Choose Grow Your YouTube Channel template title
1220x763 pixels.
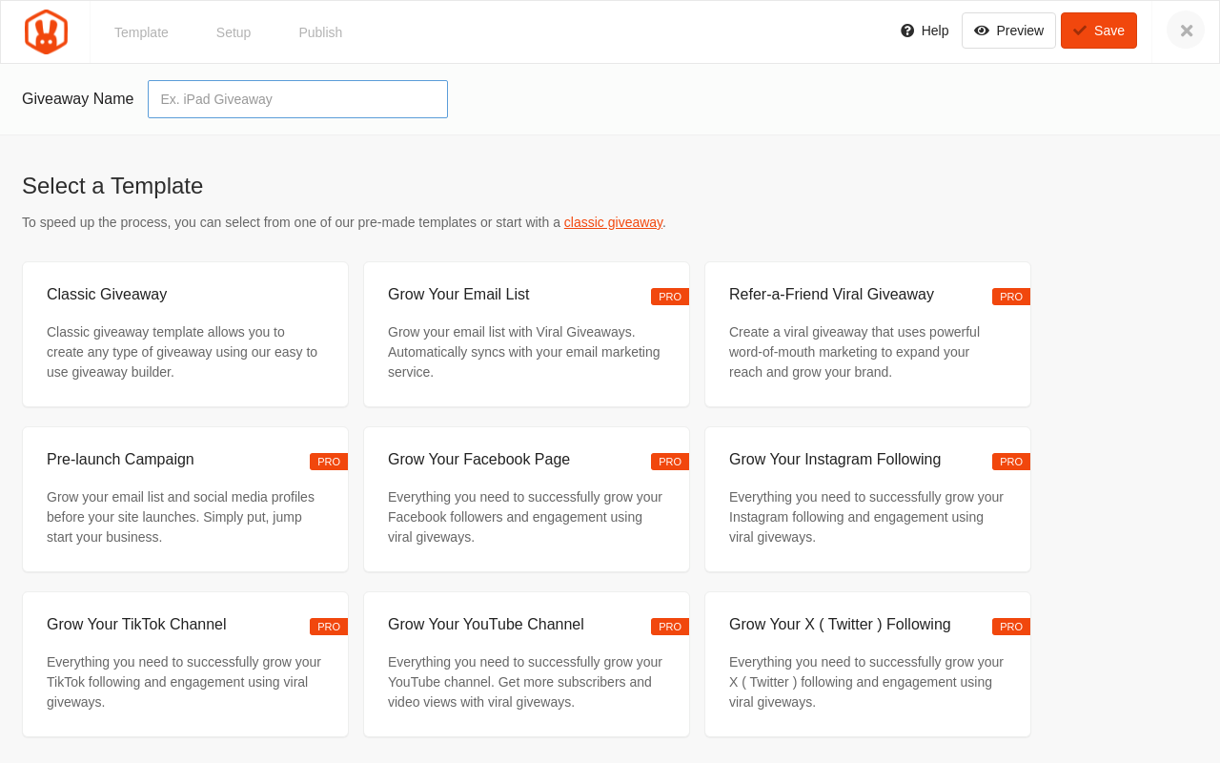coord(486,625)
